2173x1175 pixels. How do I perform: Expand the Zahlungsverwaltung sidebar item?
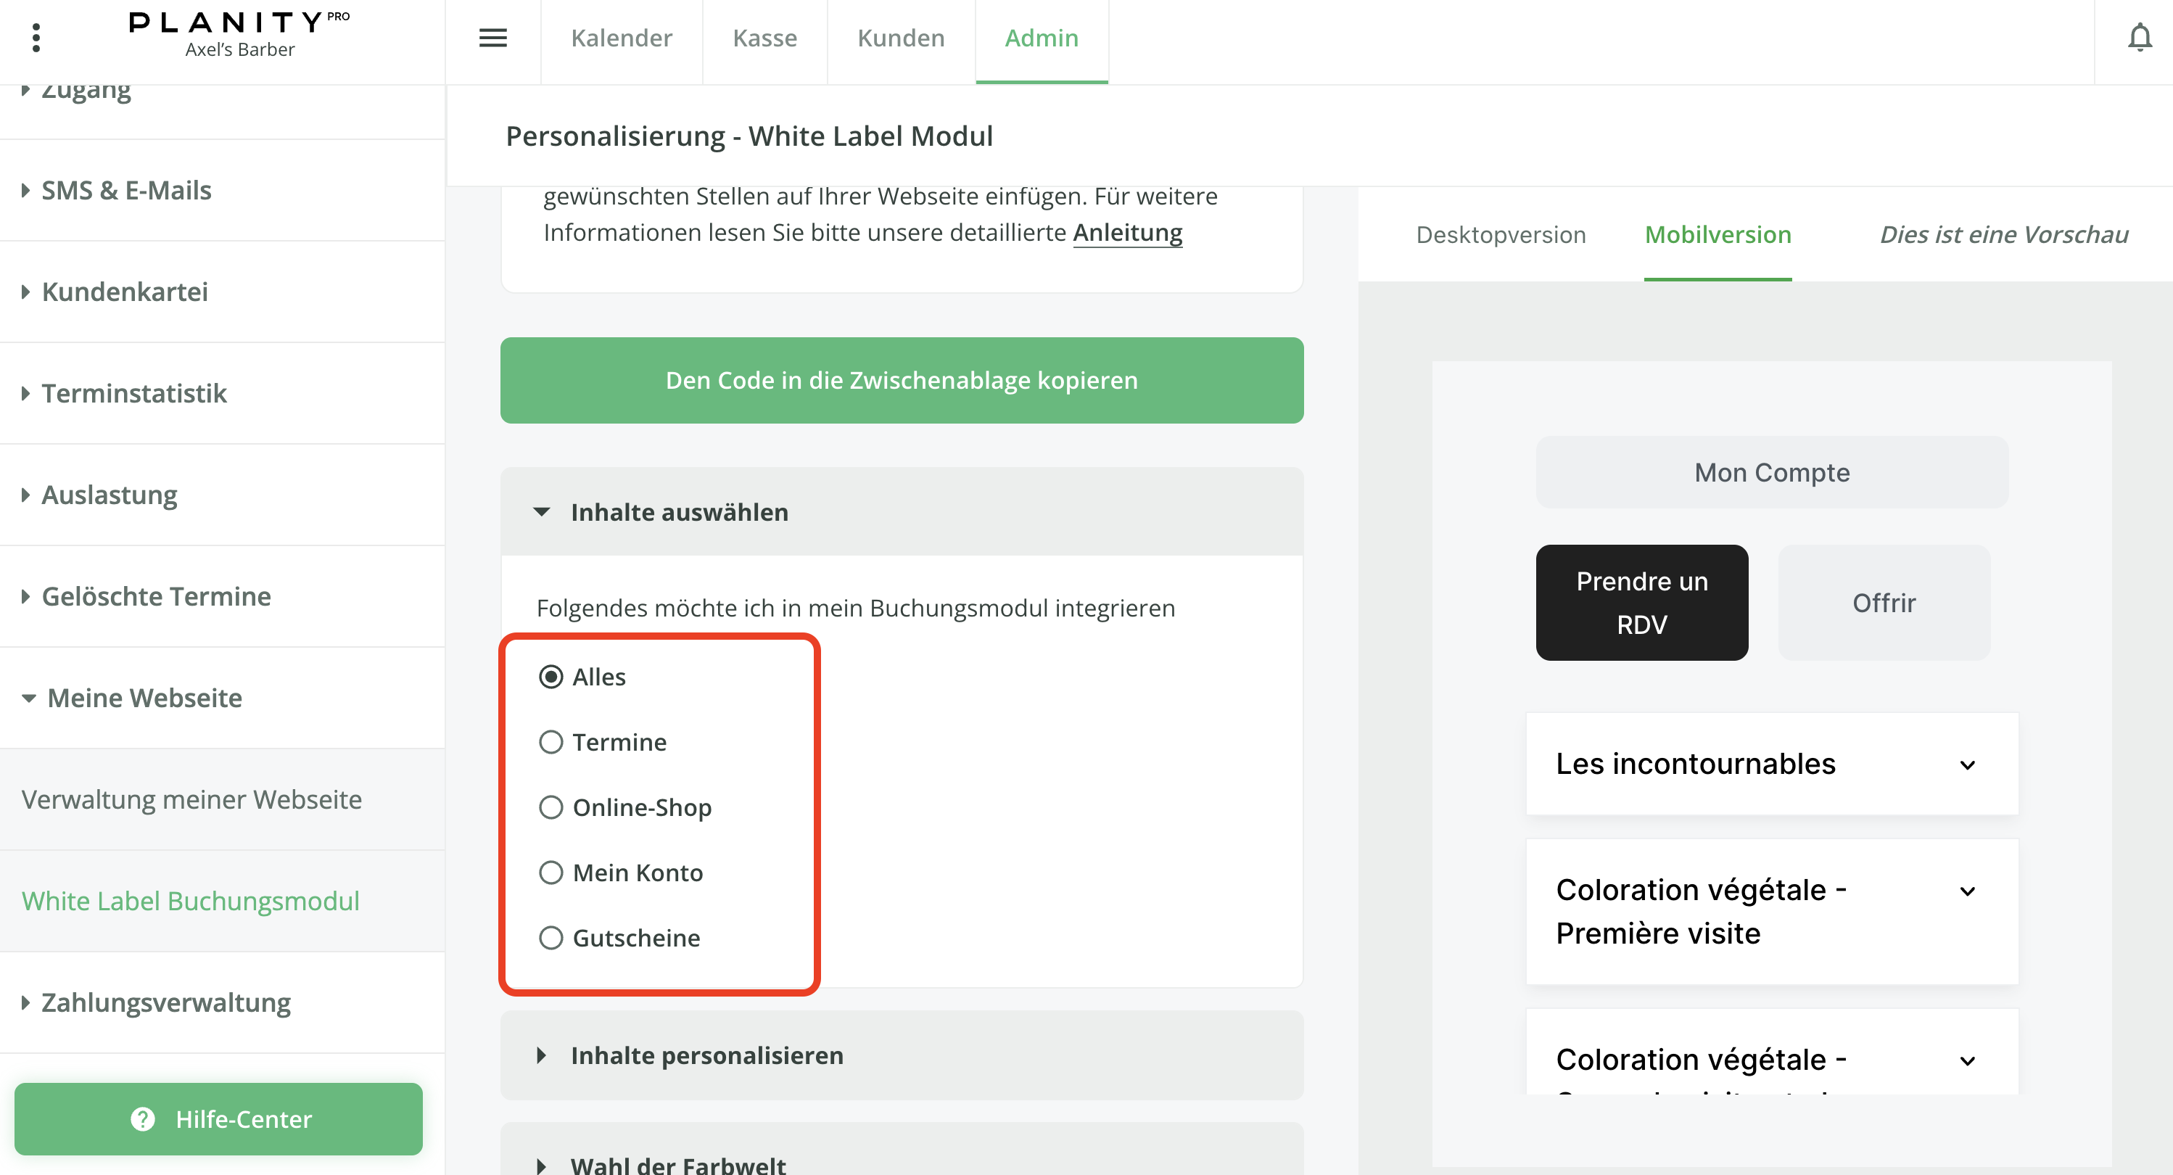pyautogui.click(x=165, y=1002)
